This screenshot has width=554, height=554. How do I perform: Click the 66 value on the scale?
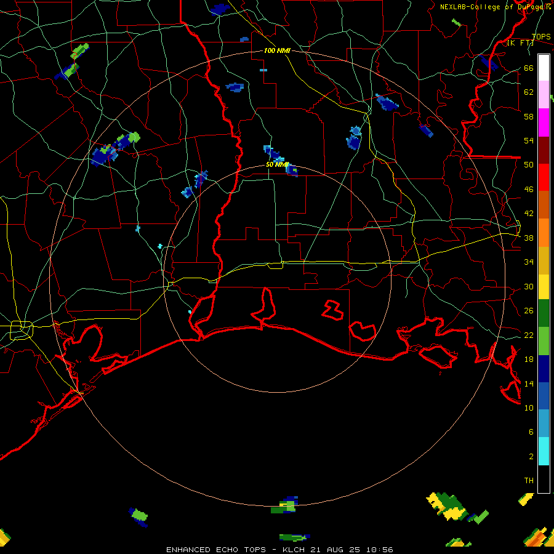529,68
